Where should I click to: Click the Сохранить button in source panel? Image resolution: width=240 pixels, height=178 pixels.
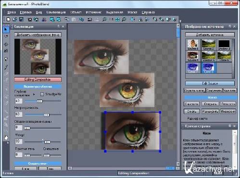pos(214,90)
